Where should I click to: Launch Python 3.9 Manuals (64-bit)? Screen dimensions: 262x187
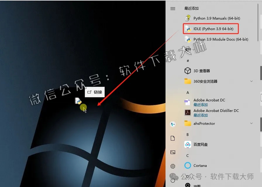(216, 18)
